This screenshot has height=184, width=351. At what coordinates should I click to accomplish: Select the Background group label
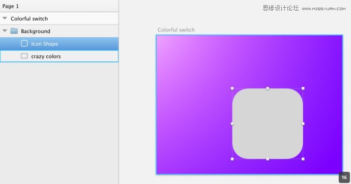click(36, 31)
